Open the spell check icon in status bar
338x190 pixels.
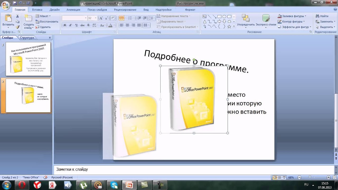click(45, 177)
